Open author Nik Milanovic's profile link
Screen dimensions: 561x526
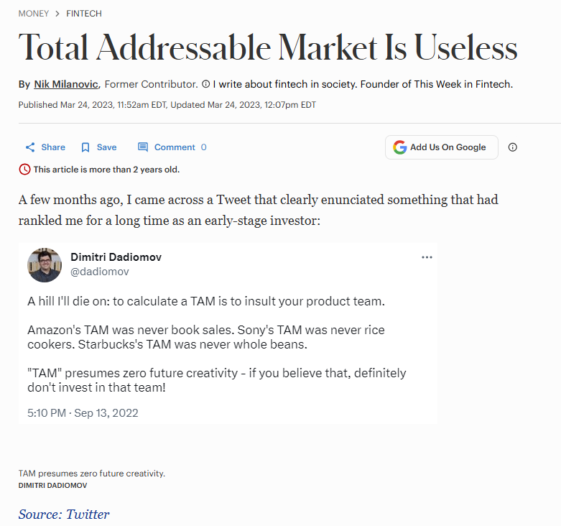coord(66,84)
